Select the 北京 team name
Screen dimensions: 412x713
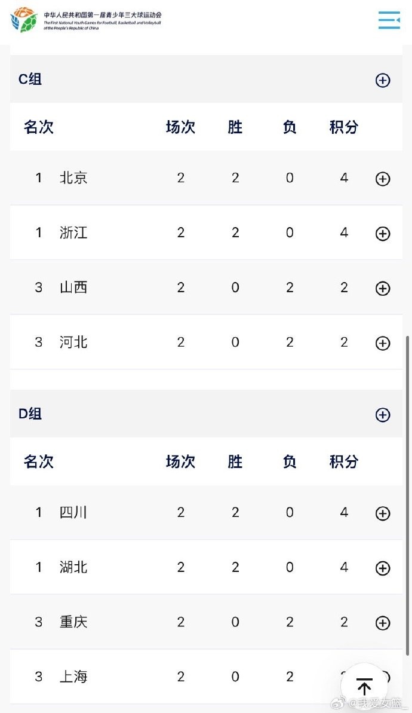click(73, 178)
